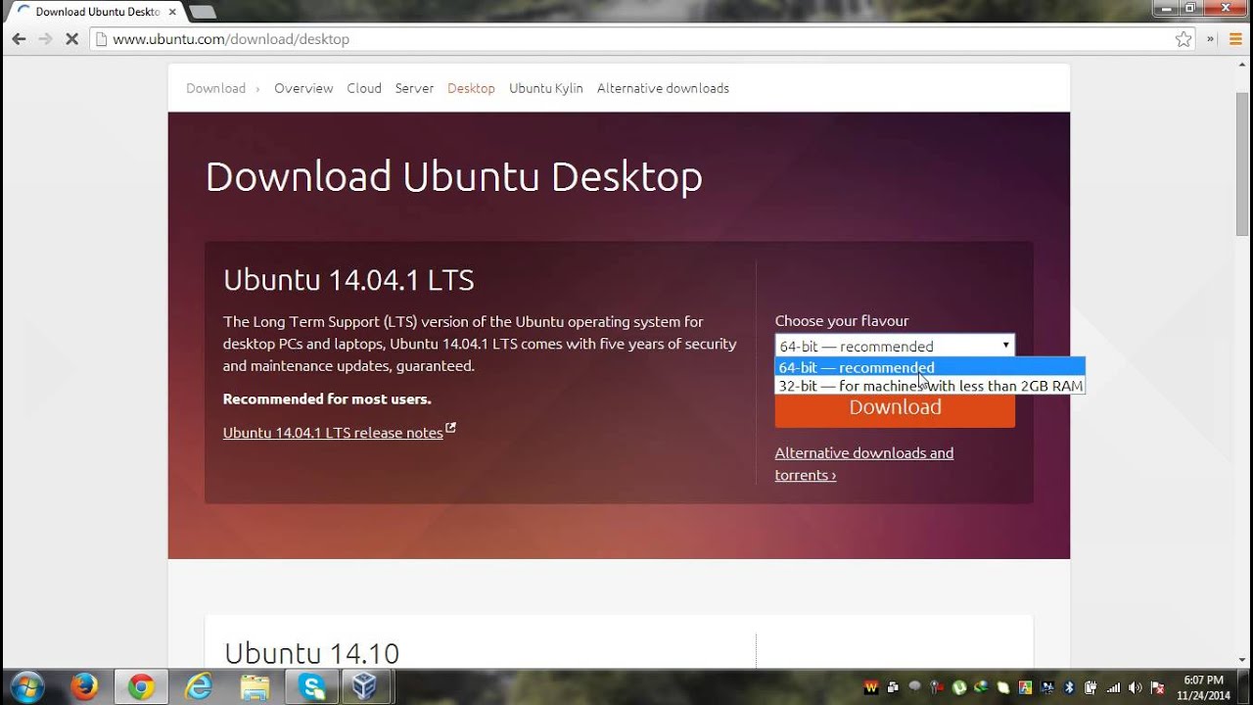Screen dimensions: 1253x705
Task: Click the uTorrent tray icon
Action: coord(959,687)
